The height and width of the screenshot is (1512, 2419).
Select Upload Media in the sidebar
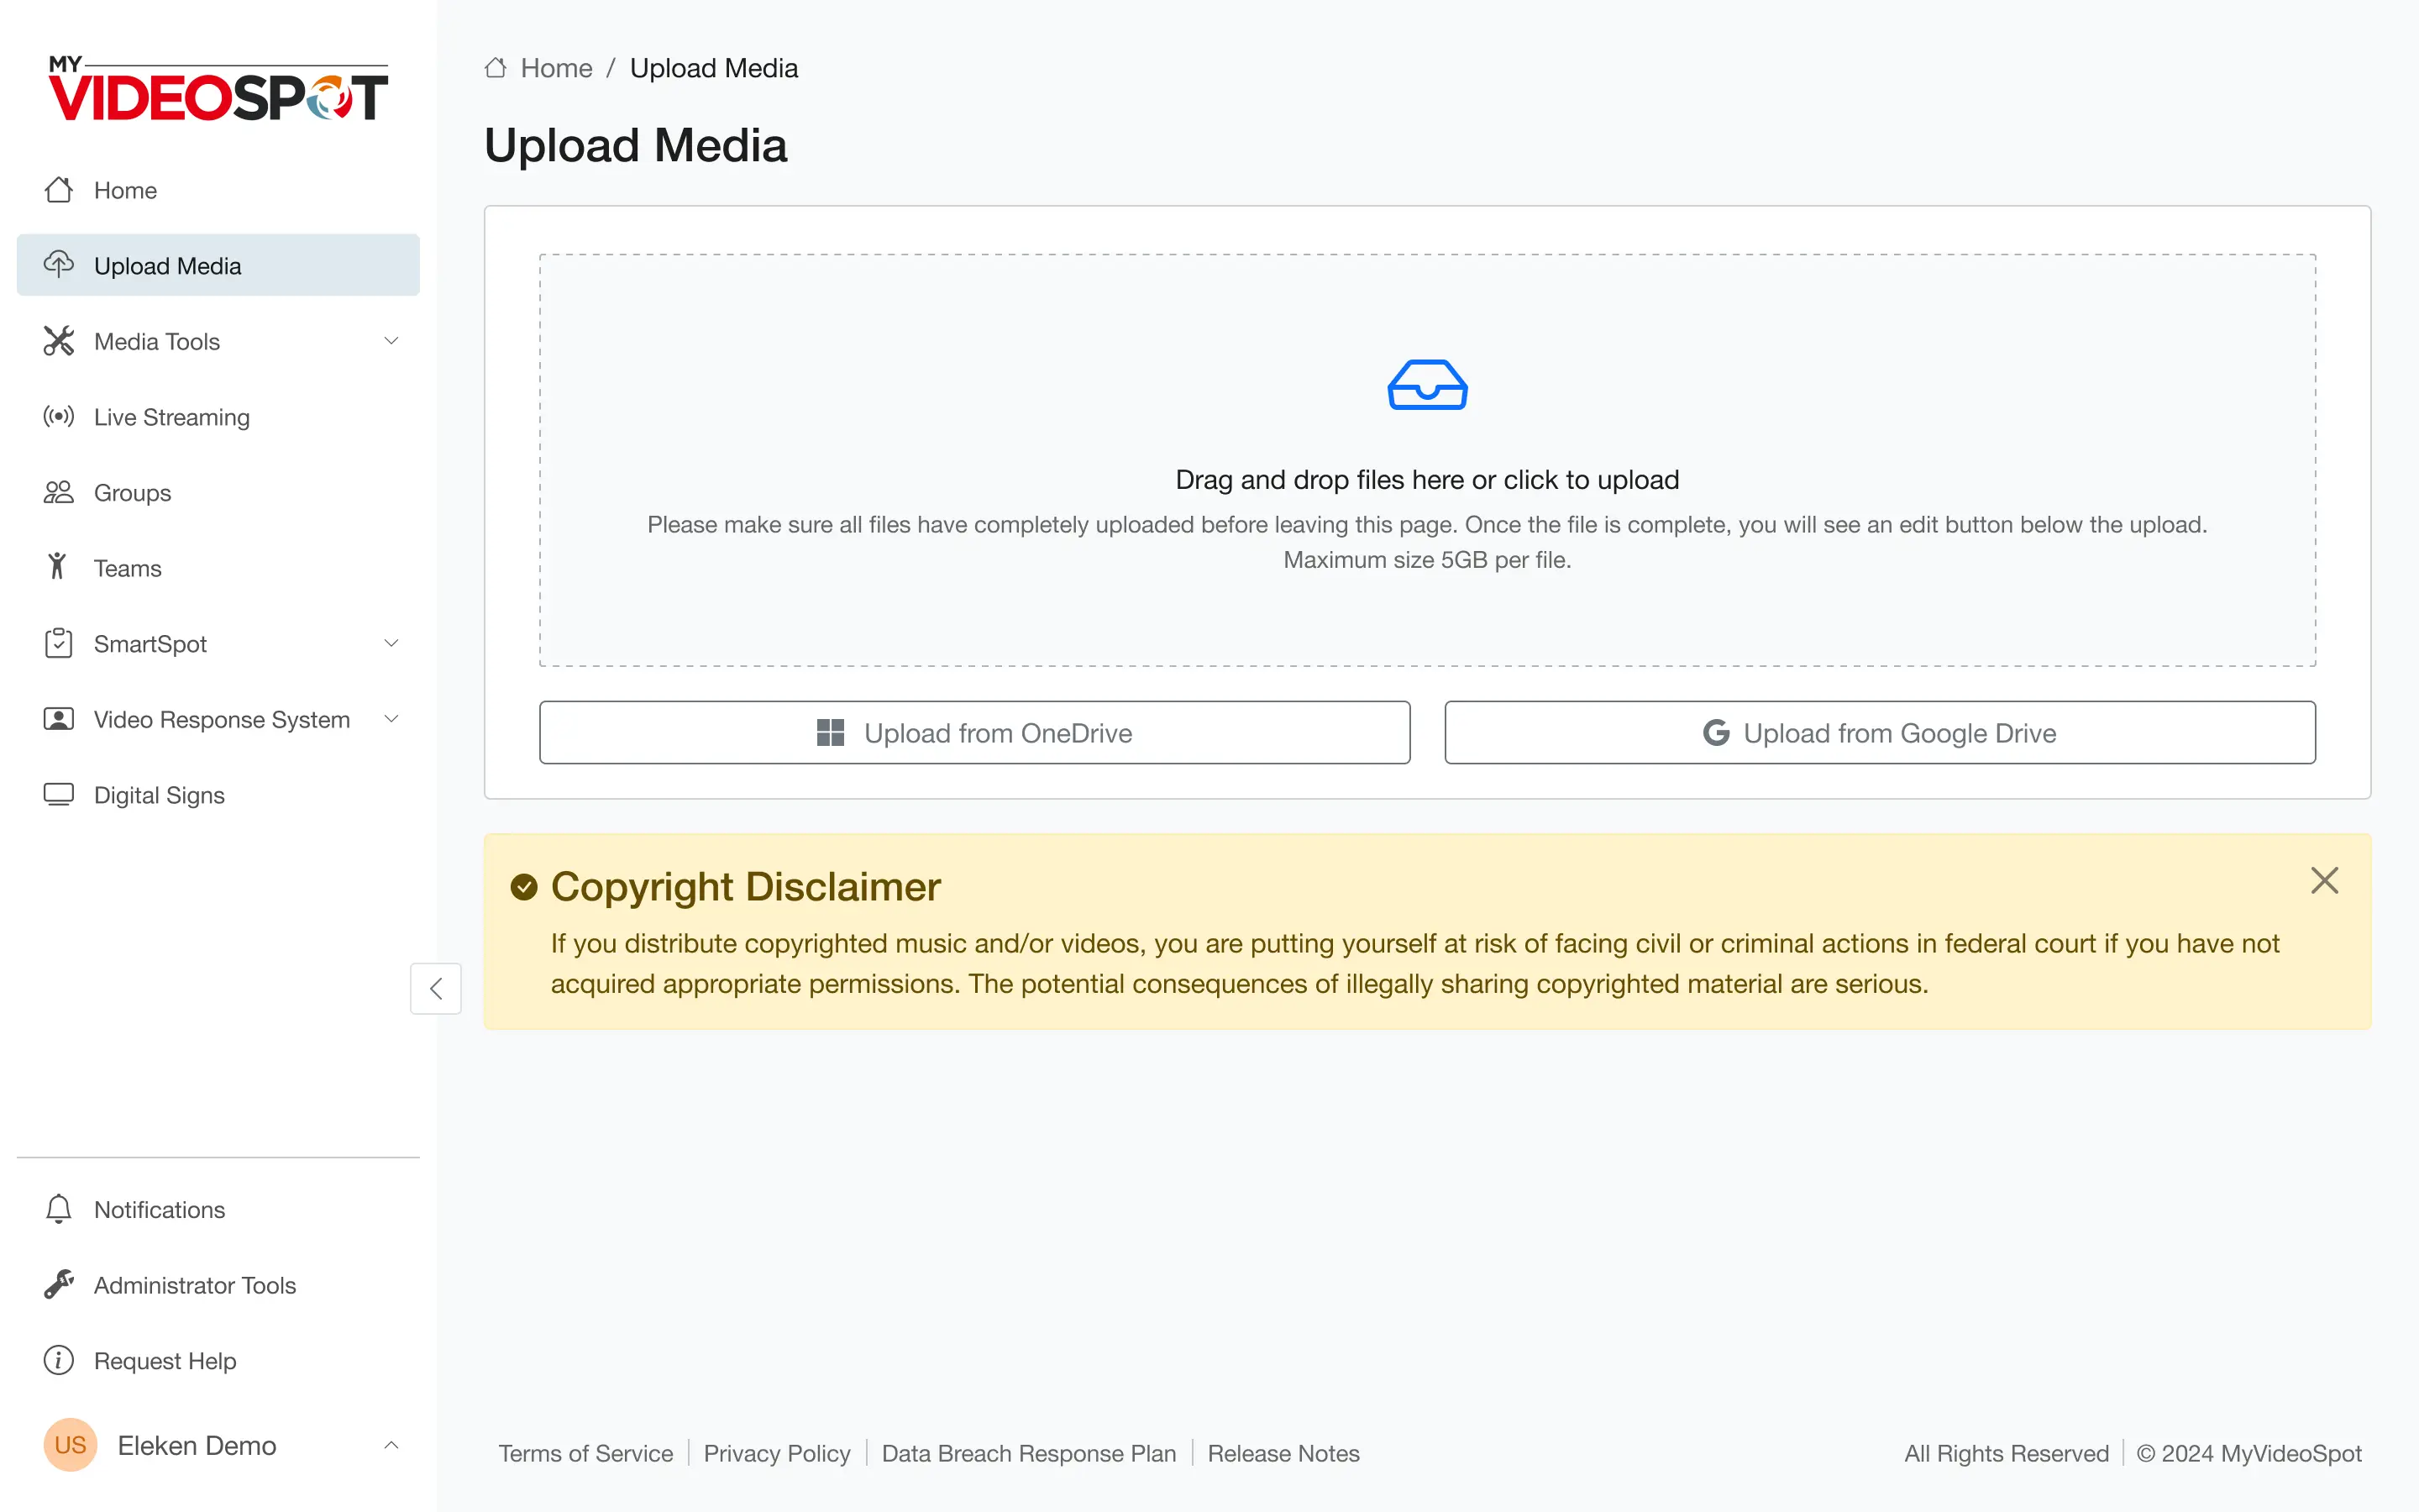(167, 266)
